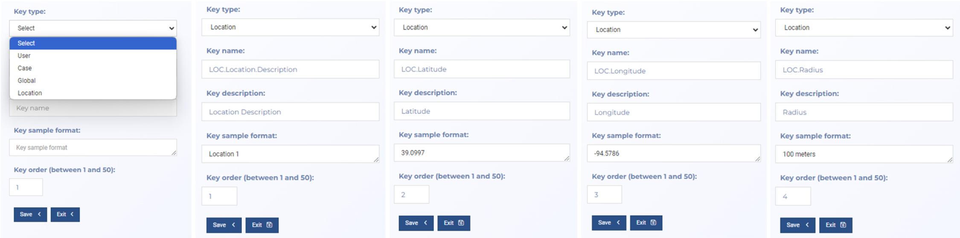Click the LOC.Latitude key name field

(x=482, y=69)
